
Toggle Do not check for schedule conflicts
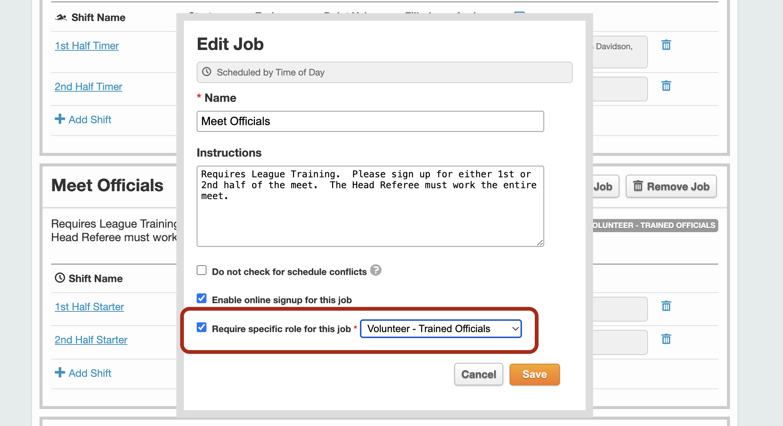click(202, 270)
